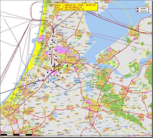The image size is (153, 138).
Task: Click the '12' mark on scale bar
Action: click(x=19, y=132)
